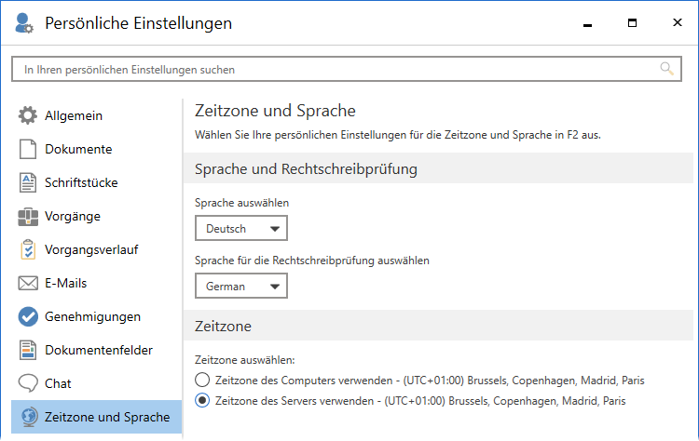Click the Zeitzone auswählen label
The height and width of the screenshot is (441, 699).
click(x=245, y=360)
